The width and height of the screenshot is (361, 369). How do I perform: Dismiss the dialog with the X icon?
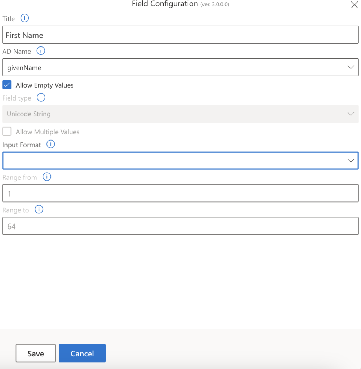[354, 5]
